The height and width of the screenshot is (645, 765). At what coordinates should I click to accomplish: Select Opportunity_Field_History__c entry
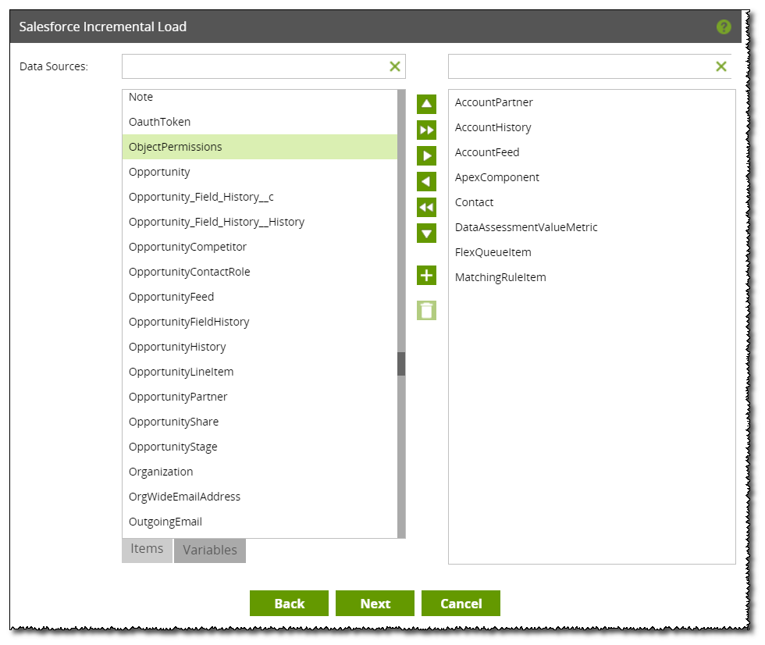click(259, 197)
